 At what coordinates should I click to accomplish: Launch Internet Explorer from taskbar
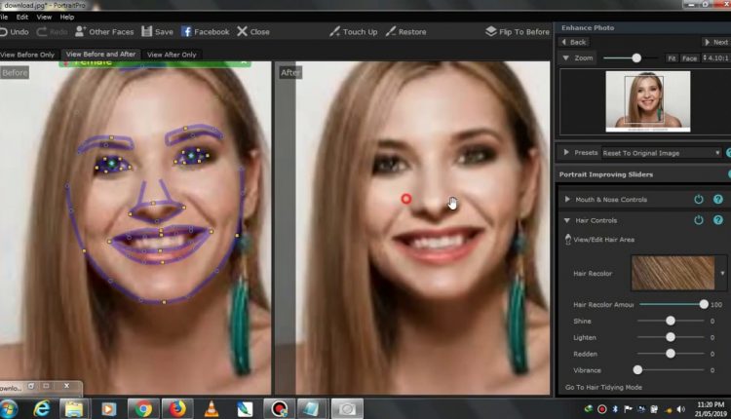pyautogui.click(x=42, y=409)
